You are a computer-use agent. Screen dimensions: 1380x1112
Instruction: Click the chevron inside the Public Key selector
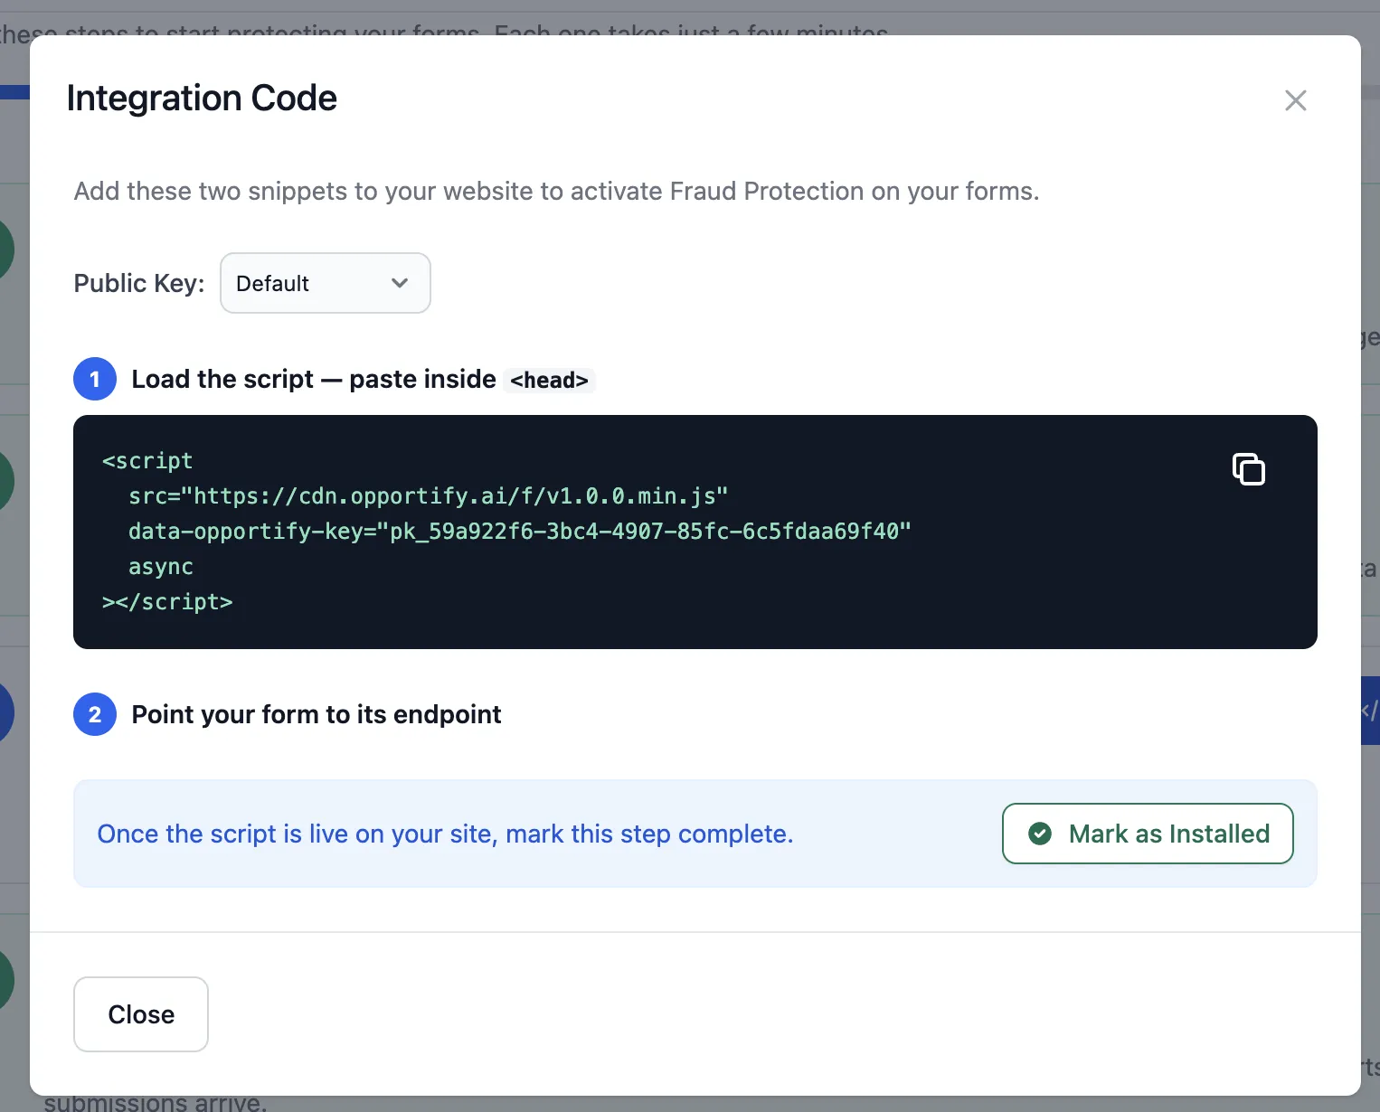pos(400,283)
